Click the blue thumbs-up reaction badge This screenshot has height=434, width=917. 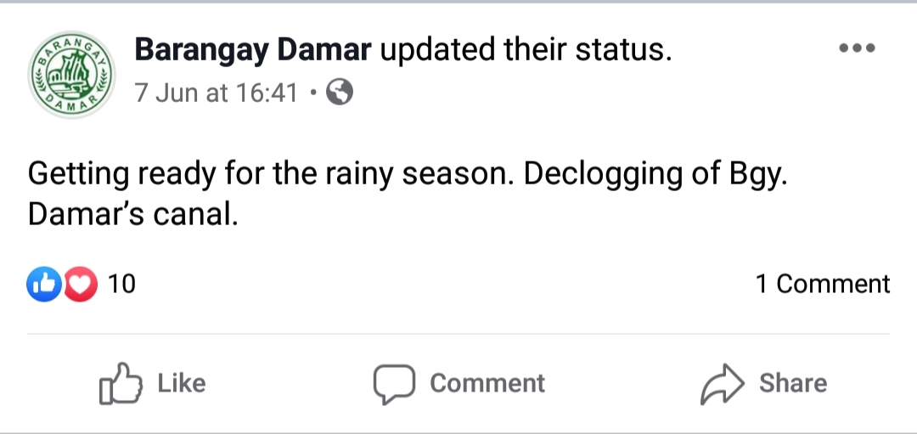[45, 285]
